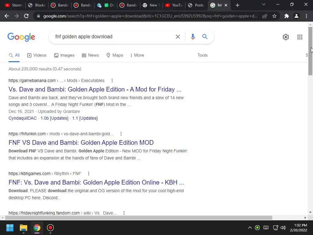Switch to the Posts browser tab
Screen dimensions: 313x235
coord(196,5)
